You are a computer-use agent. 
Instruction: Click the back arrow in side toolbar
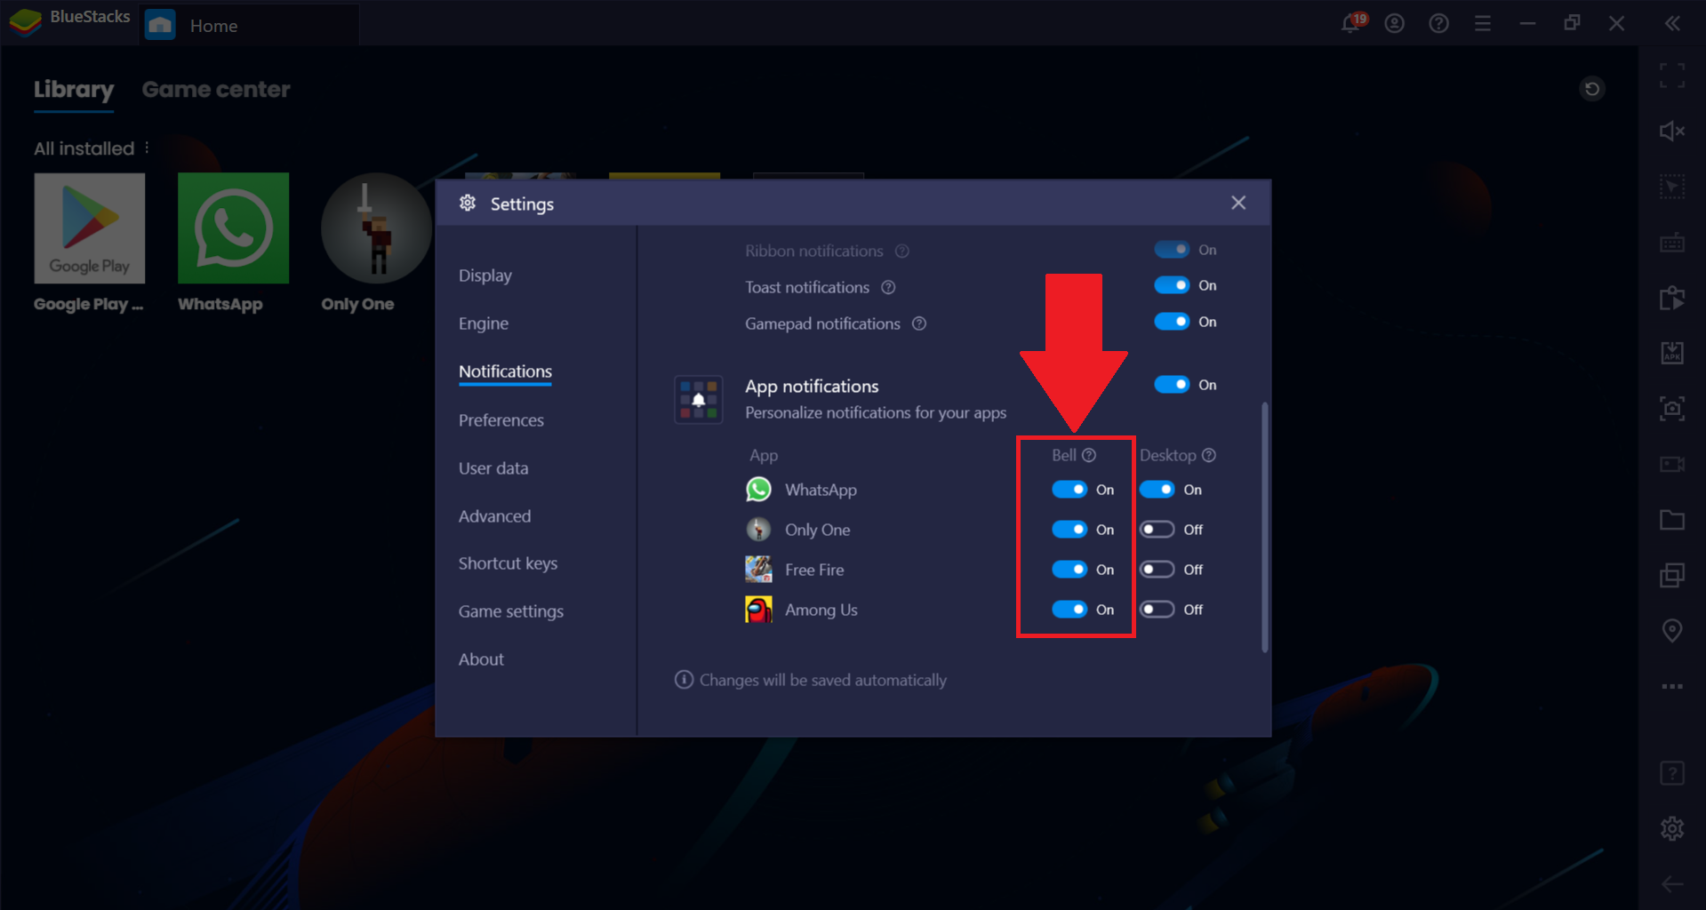[1672, 883]
